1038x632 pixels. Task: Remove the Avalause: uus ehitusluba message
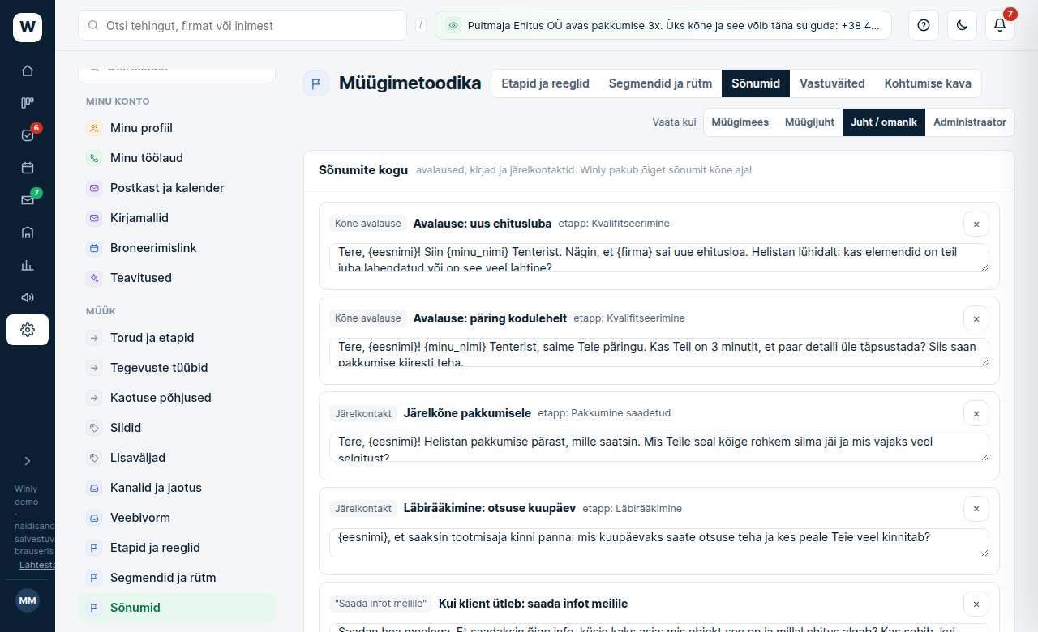pos(976,224)
